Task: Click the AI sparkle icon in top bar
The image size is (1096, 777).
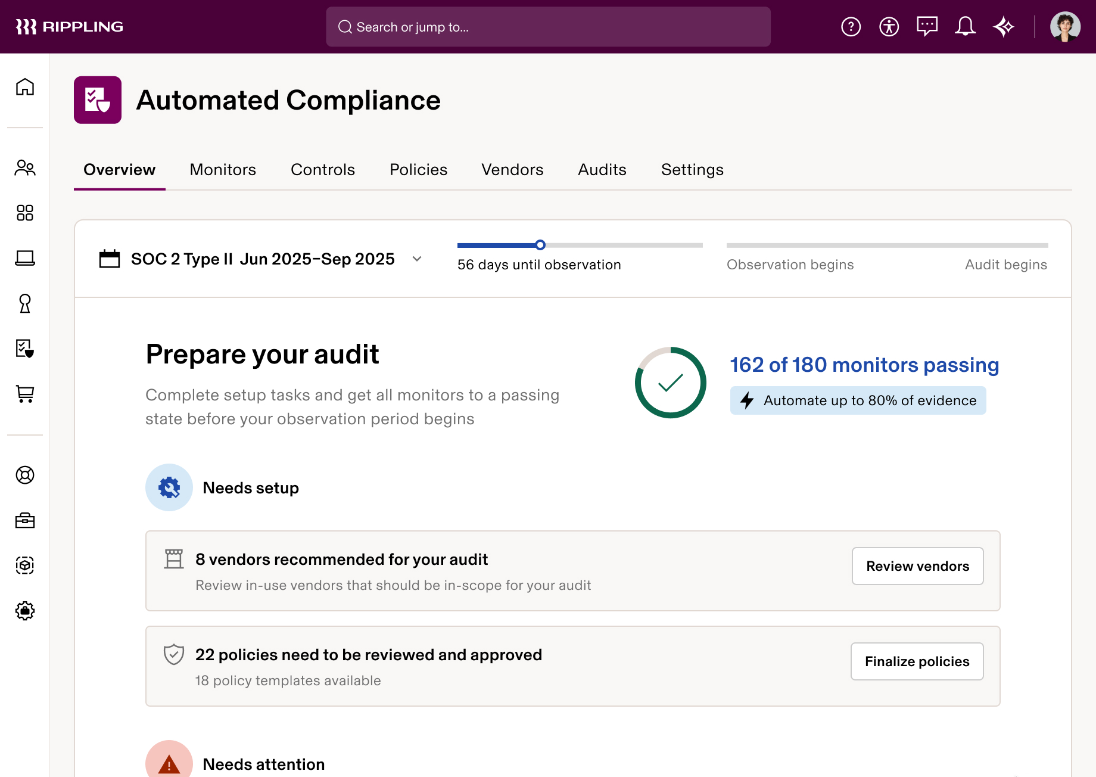Action: (1004, 26)
